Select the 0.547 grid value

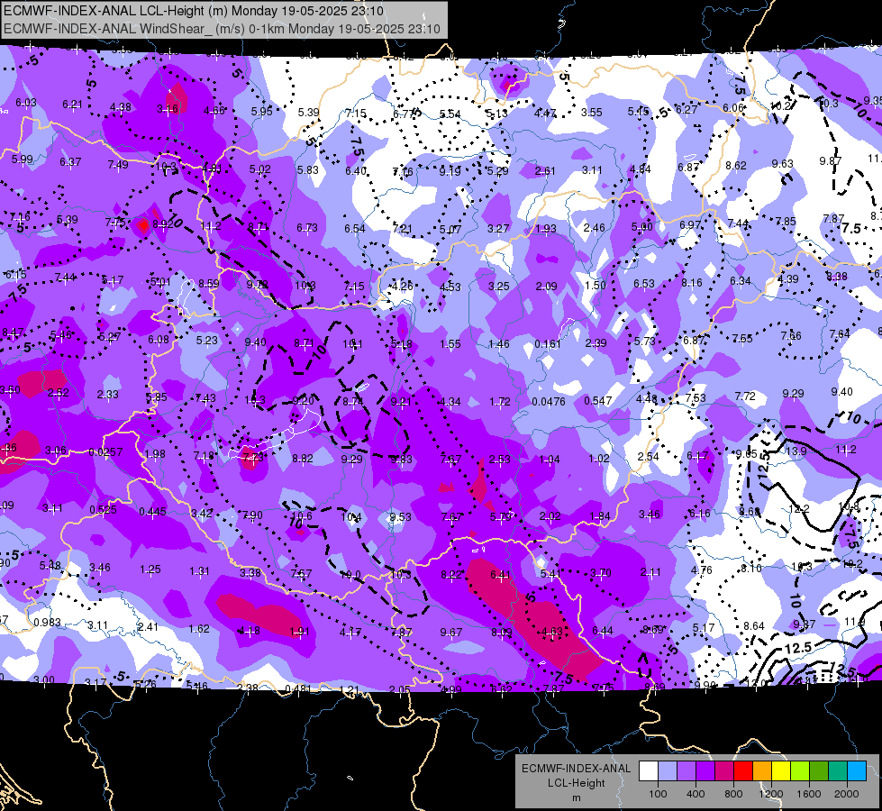tap(598, 400)
